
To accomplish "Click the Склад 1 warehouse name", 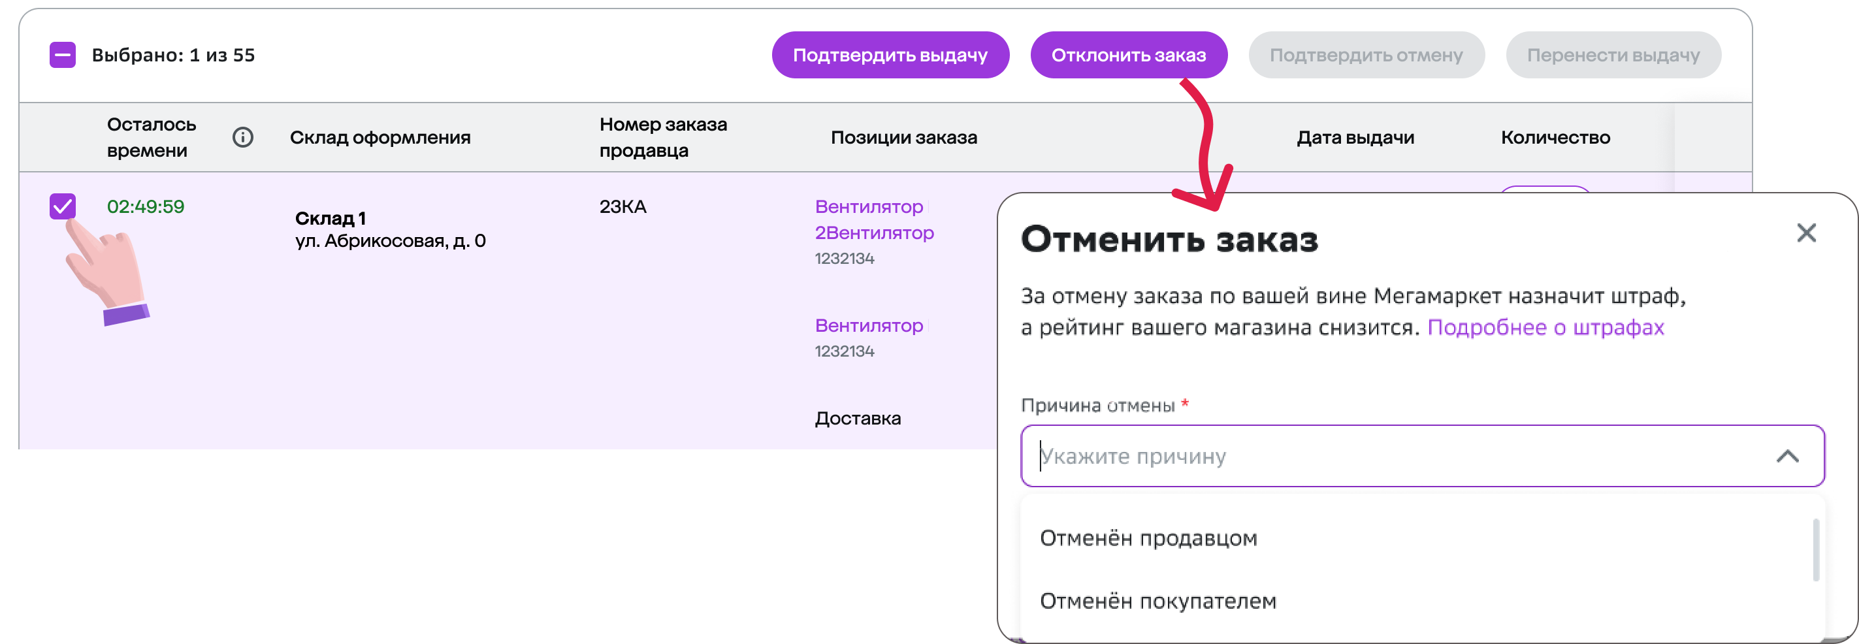I will tap(330, 219).
